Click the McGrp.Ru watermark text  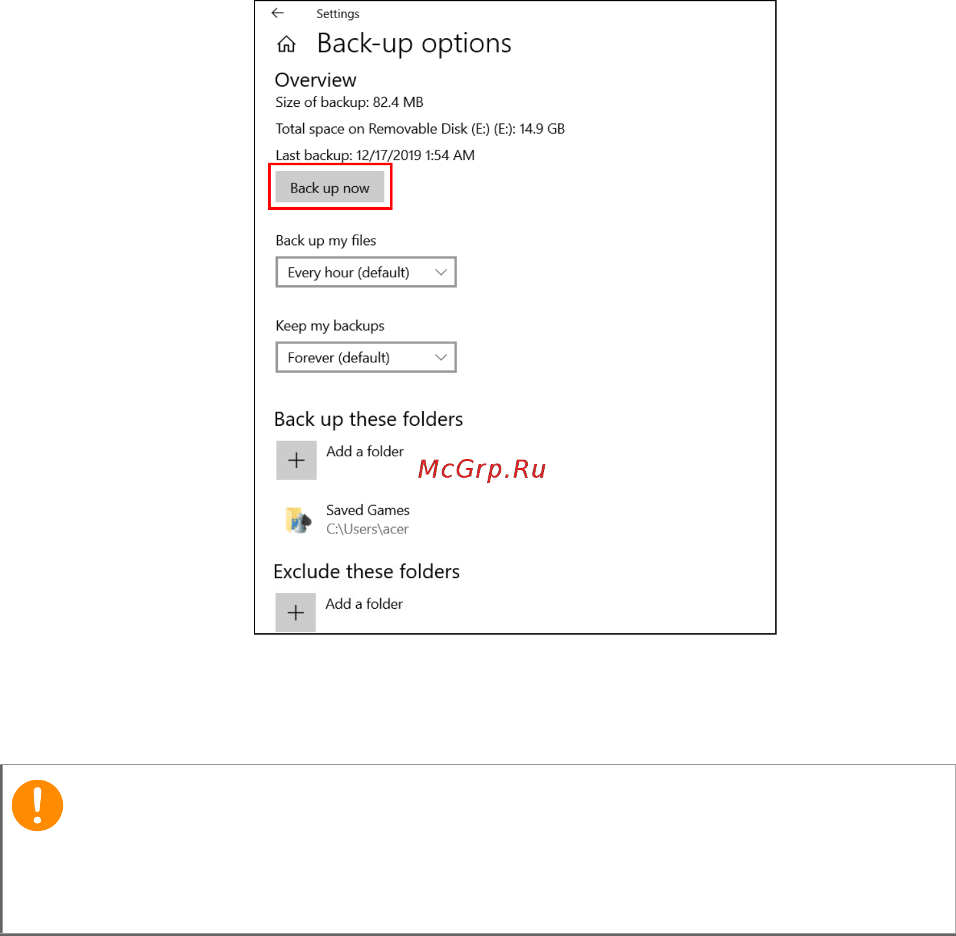click(x=482, y=469)
